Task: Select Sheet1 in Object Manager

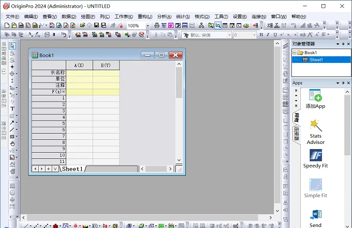Action: point(316,59)
